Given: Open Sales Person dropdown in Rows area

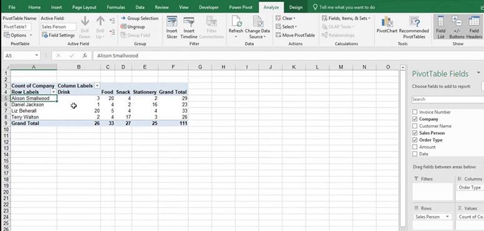Looking at the screenshot, I should (447, 217).
